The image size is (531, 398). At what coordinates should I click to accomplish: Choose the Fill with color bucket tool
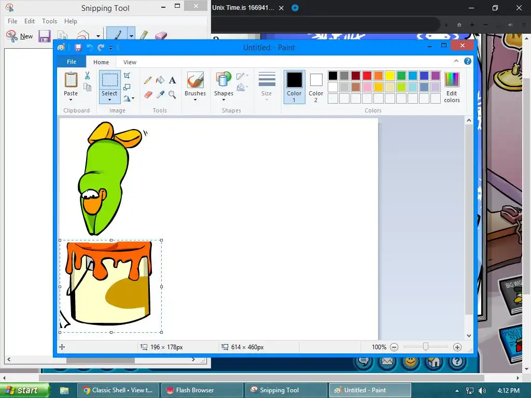[160, 80]
